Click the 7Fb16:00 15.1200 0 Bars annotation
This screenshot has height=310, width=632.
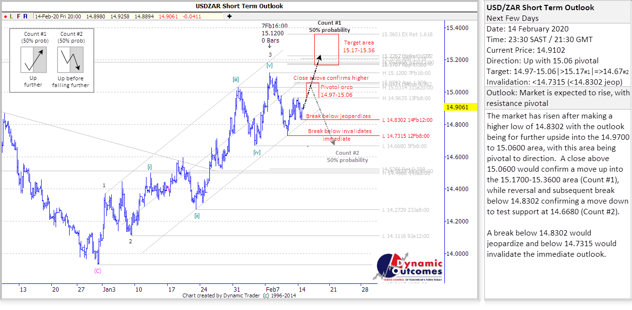[x=275, y=33]
